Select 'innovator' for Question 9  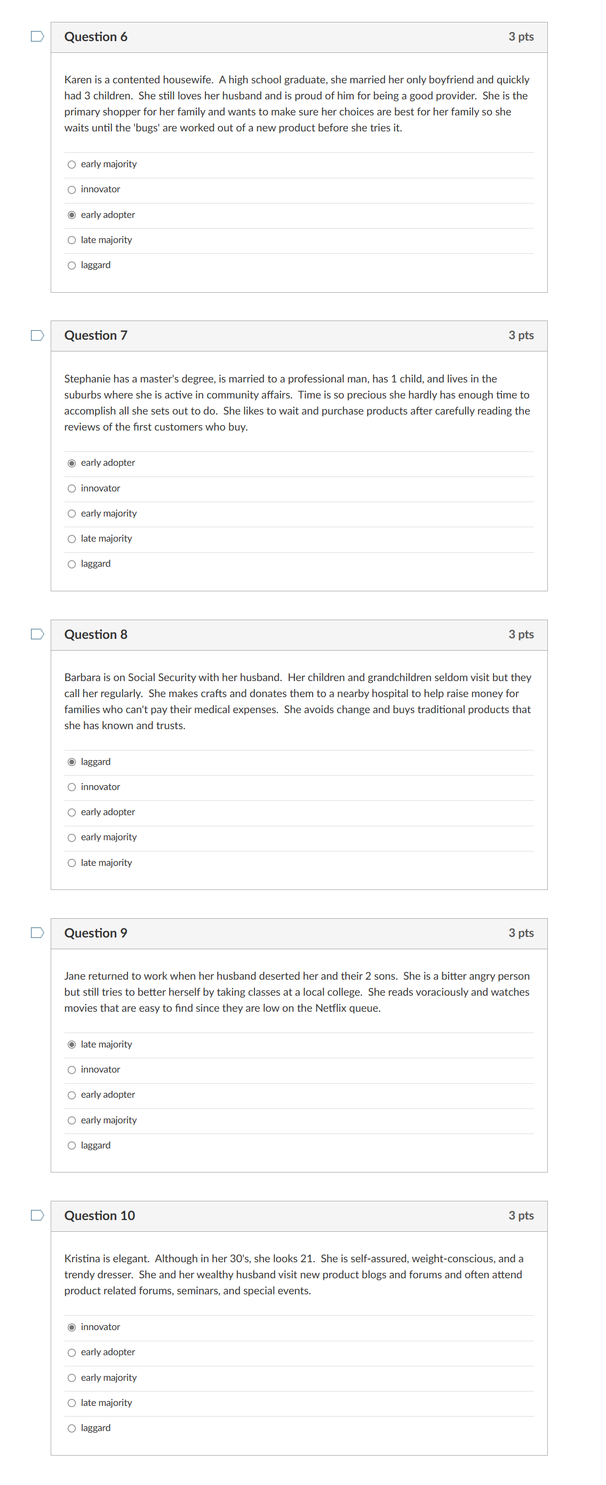(x=71, y=1069)
